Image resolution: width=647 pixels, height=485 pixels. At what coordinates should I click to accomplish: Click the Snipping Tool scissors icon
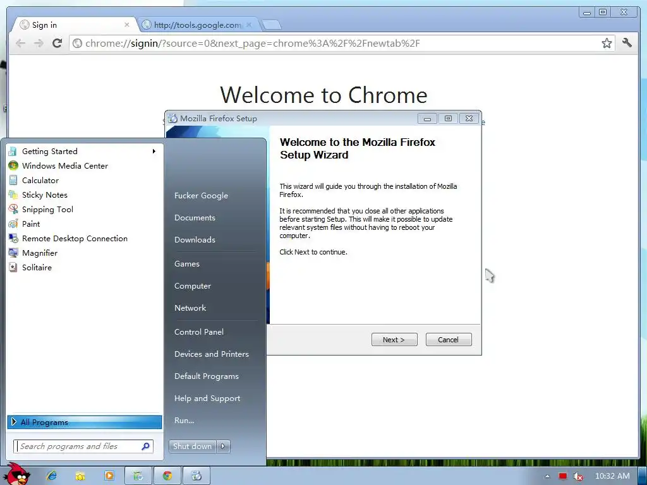click(13, 210)
